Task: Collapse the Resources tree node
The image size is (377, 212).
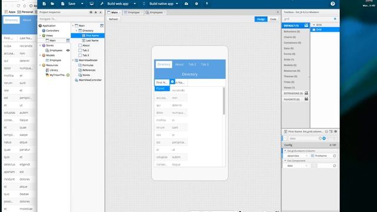Action: pyautogui.click(x=40, y=65)
